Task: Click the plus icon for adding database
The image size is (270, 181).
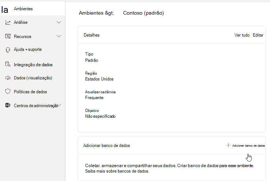Action: pyautogui.click(x=228, y=145)
